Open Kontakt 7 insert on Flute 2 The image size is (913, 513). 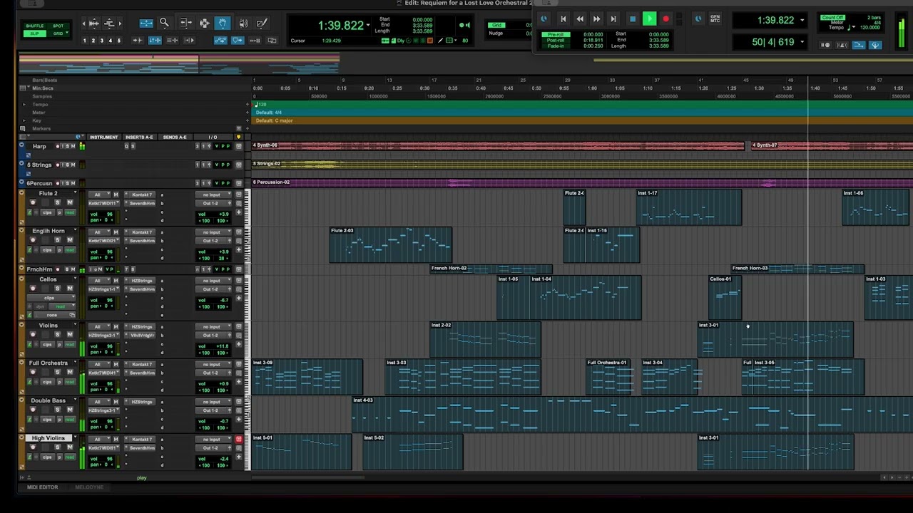coord(142,195)
